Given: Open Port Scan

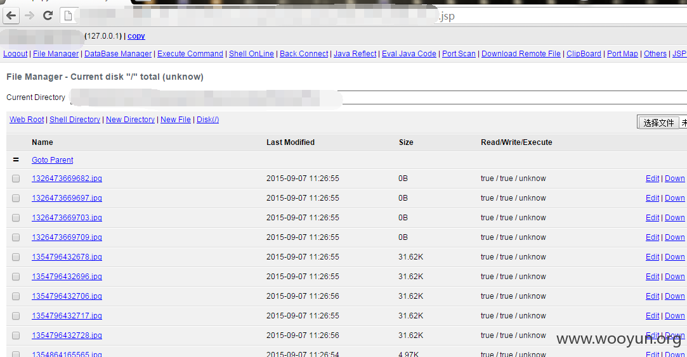Looking at the screenshot, I should click(x=459, y=54).
